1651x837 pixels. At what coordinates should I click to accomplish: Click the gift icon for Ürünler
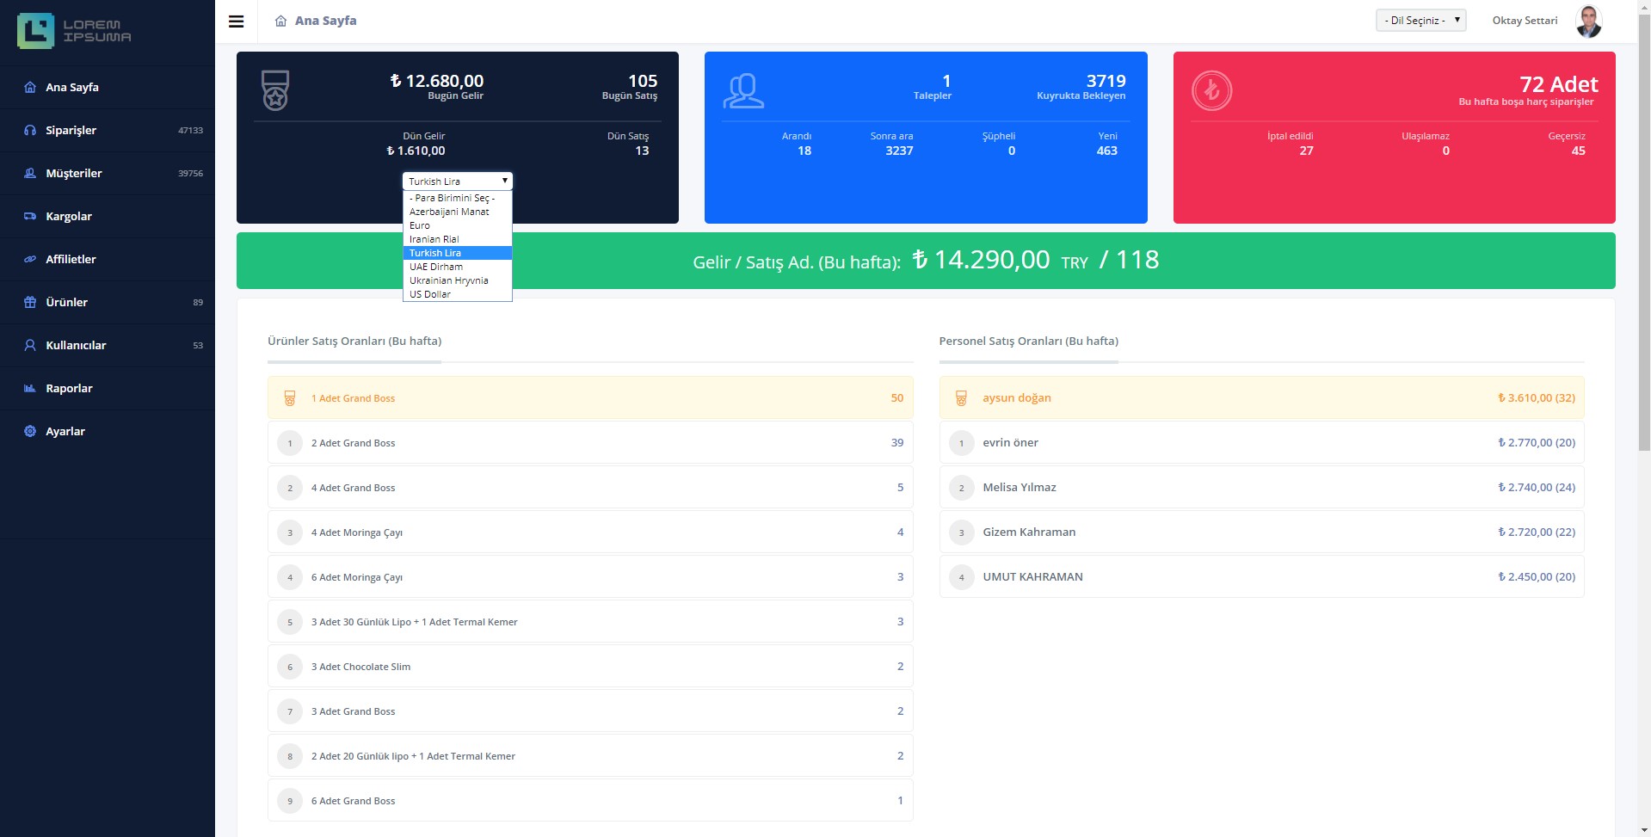pyautogui.click(x=30, y=303)
